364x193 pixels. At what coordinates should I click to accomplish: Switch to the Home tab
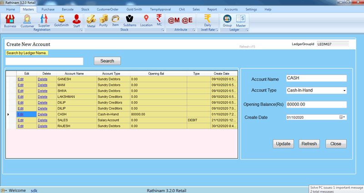tap(10, 10)
